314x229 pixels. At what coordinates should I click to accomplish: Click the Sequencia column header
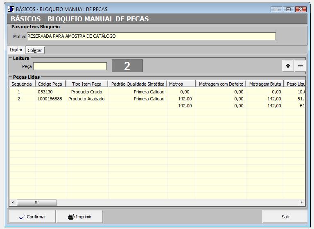click(22, 84)
